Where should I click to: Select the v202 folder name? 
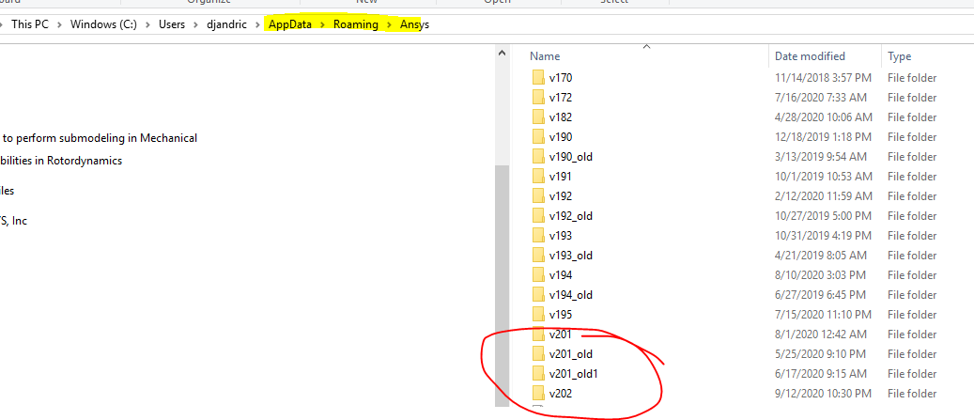click(x=561, y=394)
